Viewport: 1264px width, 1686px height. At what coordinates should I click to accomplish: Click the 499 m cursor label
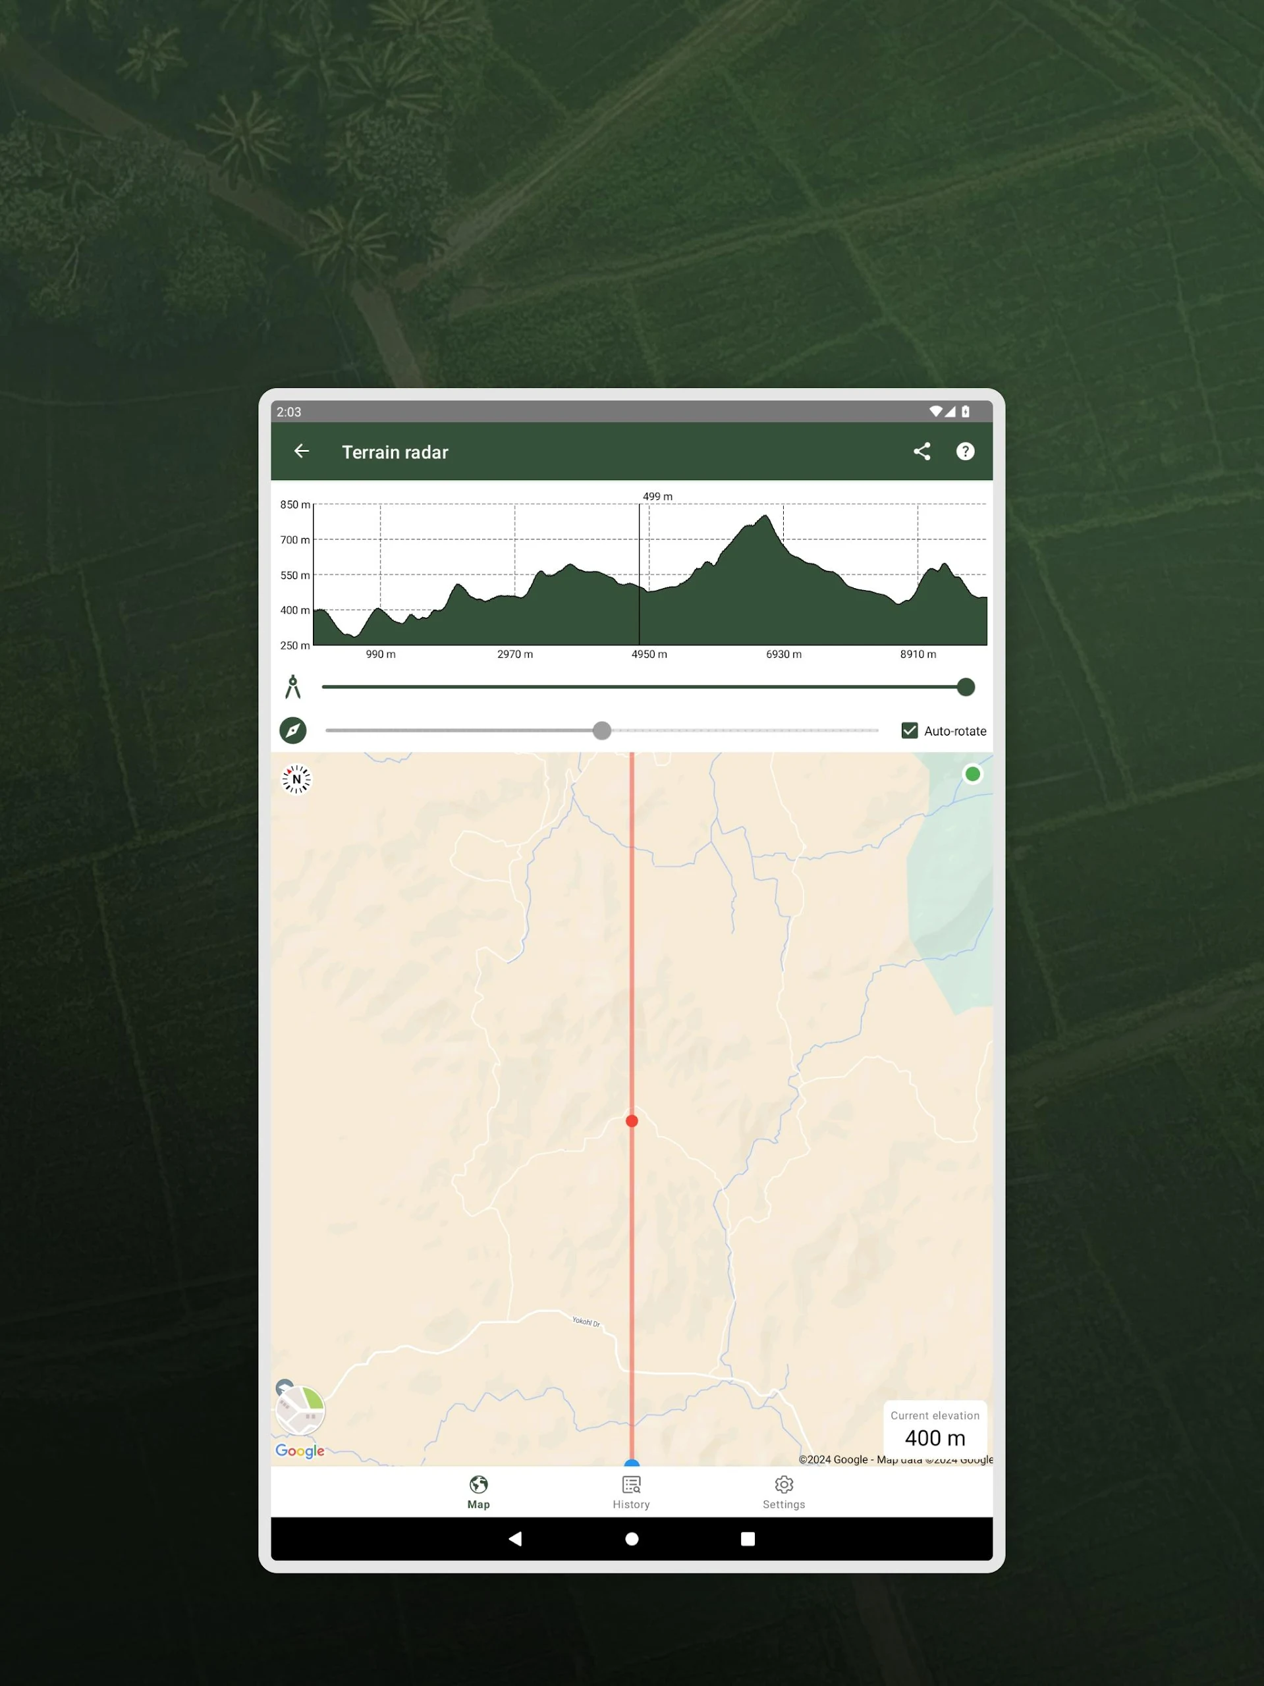coord(657,496)
